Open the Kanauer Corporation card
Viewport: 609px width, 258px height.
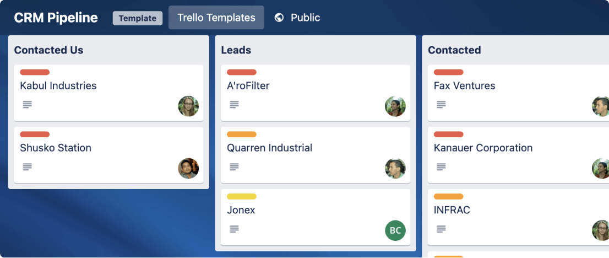pos(483,148)
